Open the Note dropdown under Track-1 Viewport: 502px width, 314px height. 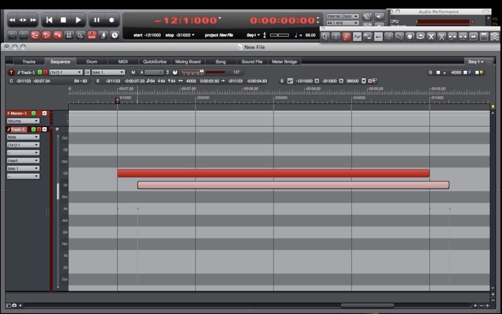[x=23, y=137]
